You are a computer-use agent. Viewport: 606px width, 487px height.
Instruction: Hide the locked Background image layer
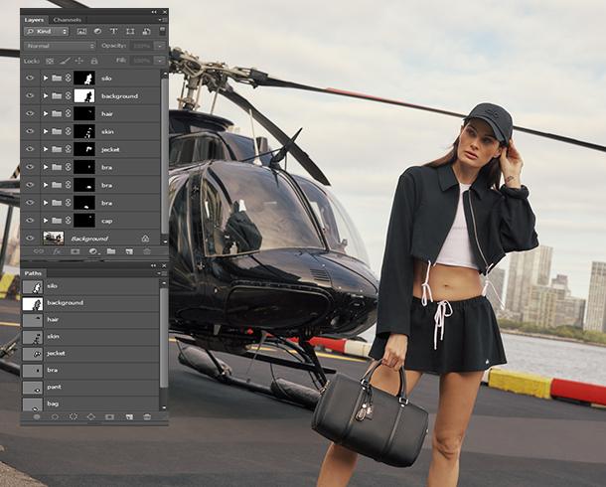click(x=30, y=239)
